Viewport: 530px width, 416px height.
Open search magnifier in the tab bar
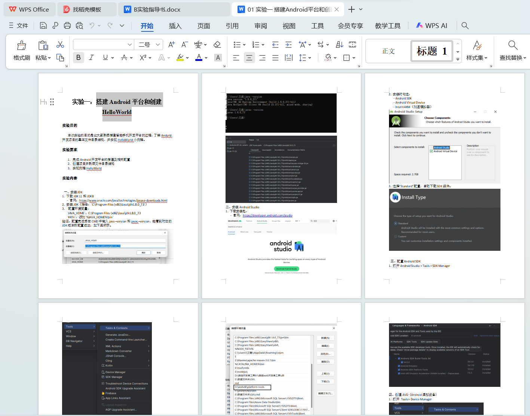(465, 25)
